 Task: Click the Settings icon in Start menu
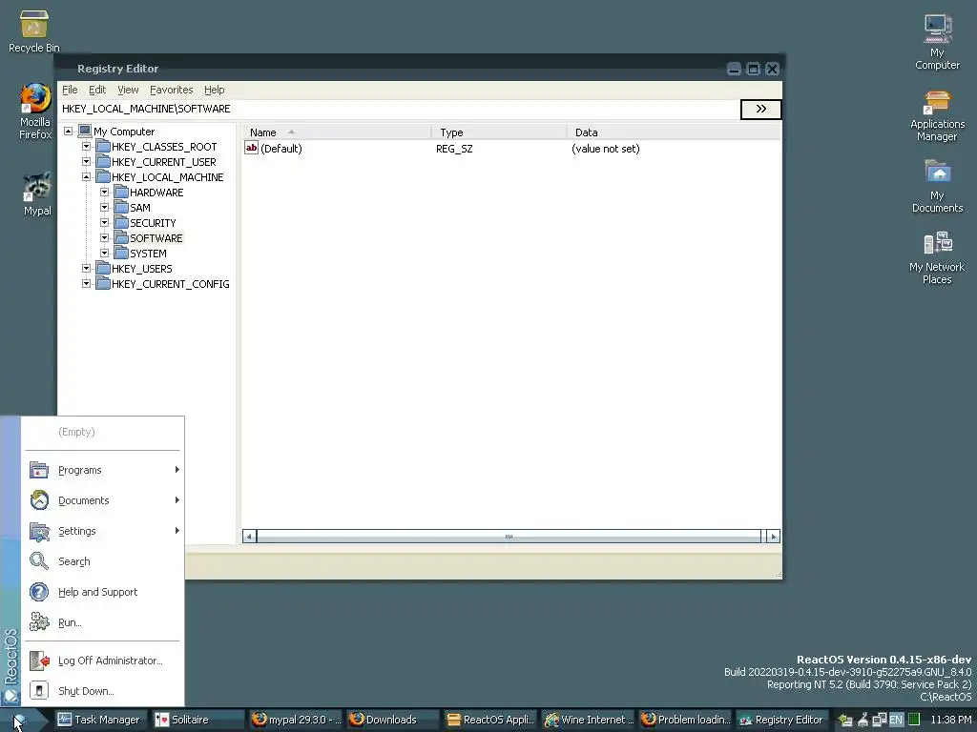pyautogui.click(x=39, y=531)
